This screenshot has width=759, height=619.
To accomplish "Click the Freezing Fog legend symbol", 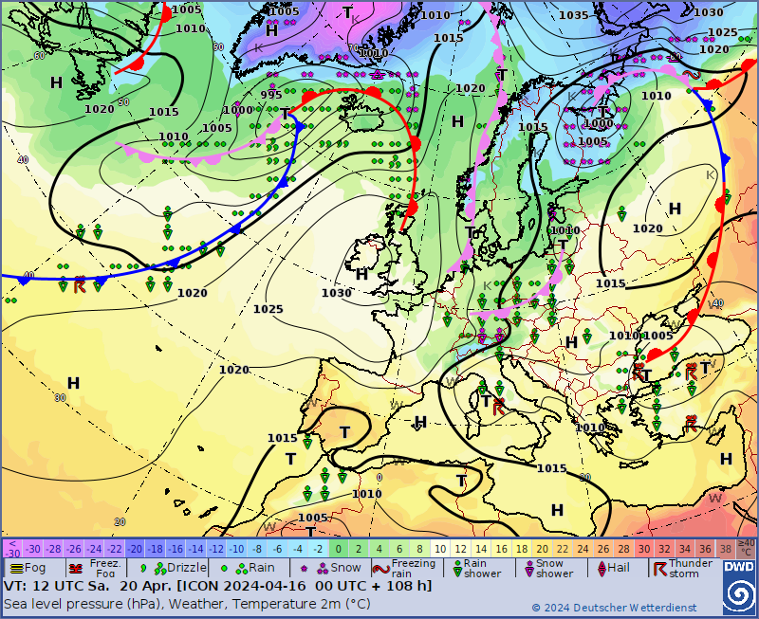I will [x=76, y=568].
